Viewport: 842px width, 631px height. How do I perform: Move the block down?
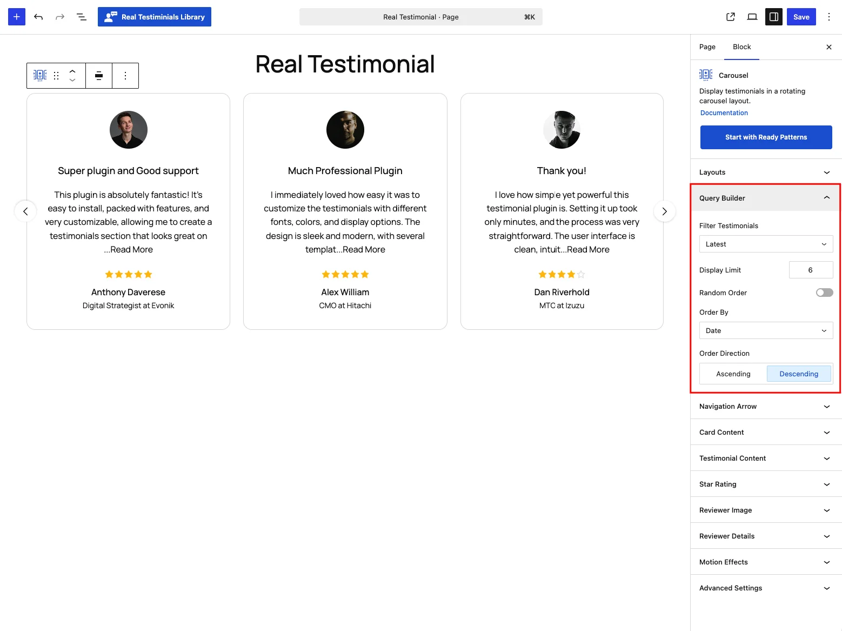coord(72,80)
